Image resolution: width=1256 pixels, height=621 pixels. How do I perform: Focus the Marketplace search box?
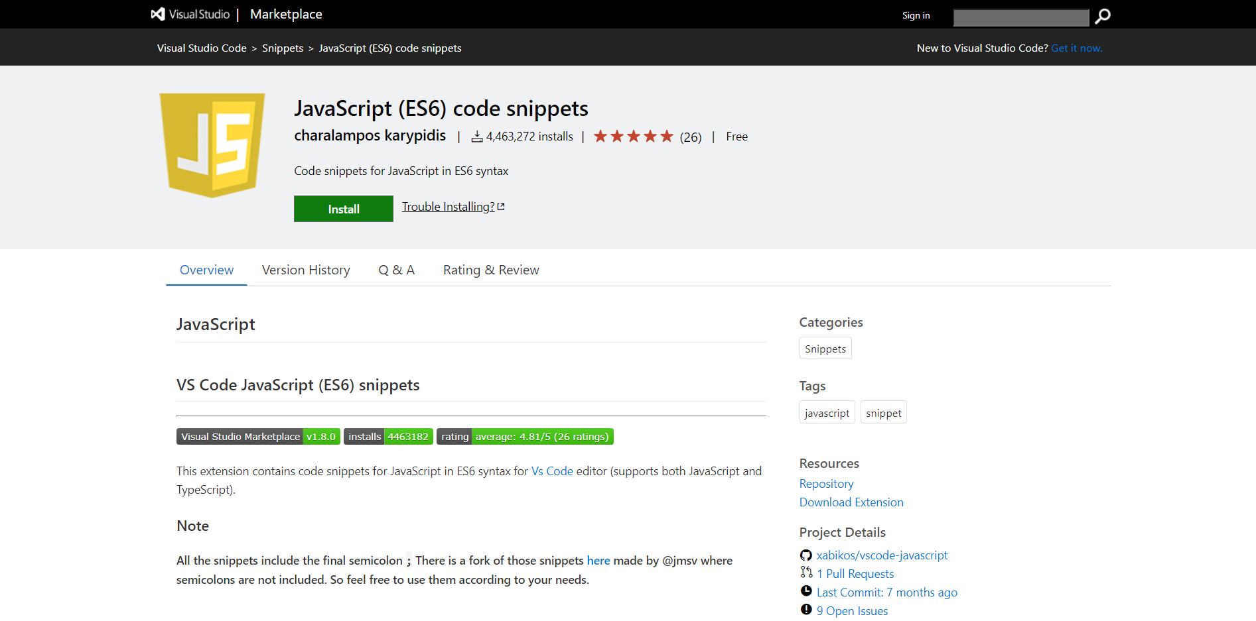(x=1021, y=17)
